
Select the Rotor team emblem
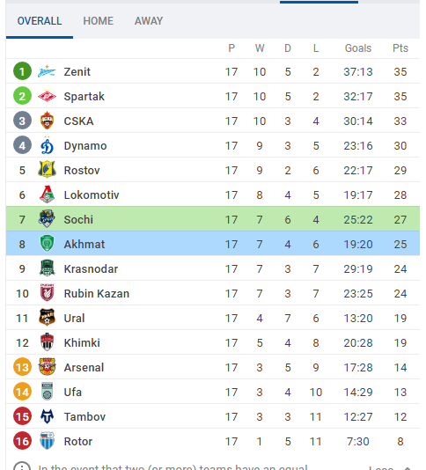47,441
